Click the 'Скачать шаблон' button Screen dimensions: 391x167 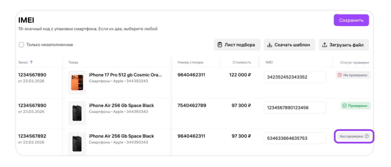click(x=289, y=45)
